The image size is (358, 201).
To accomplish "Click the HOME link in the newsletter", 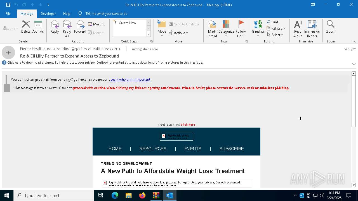I will pyautogui.click(x=115, y=149).
